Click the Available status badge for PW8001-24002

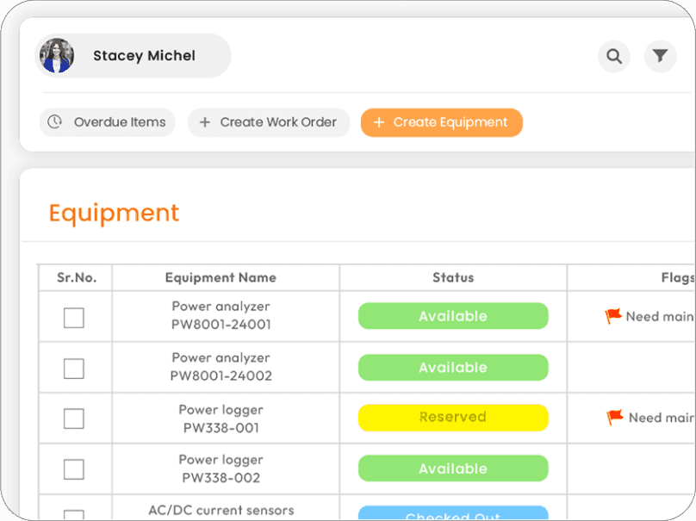pyautogui.click(x=453, y=368)
